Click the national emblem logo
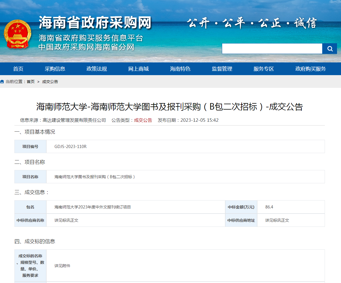The image size is (341, 283). click(18, 34)
